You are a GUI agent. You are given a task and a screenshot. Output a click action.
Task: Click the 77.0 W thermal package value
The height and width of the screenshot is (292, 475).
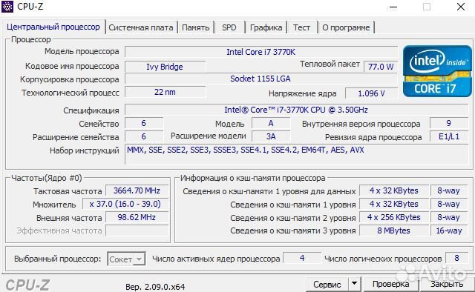pyautogui.click(x=381, y=67)
